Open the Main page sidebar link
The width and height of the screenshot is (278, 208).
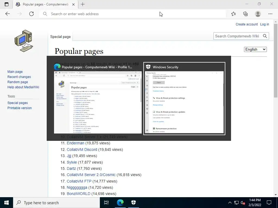(15, 71)
